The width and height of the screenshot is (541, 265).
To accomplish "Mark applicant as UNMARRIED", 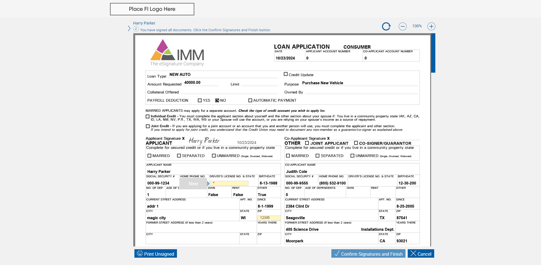I will tap(214, 156).
